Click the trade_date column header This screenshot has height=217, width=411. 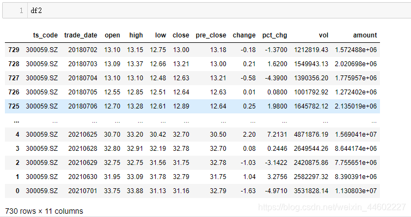point(81,35)
